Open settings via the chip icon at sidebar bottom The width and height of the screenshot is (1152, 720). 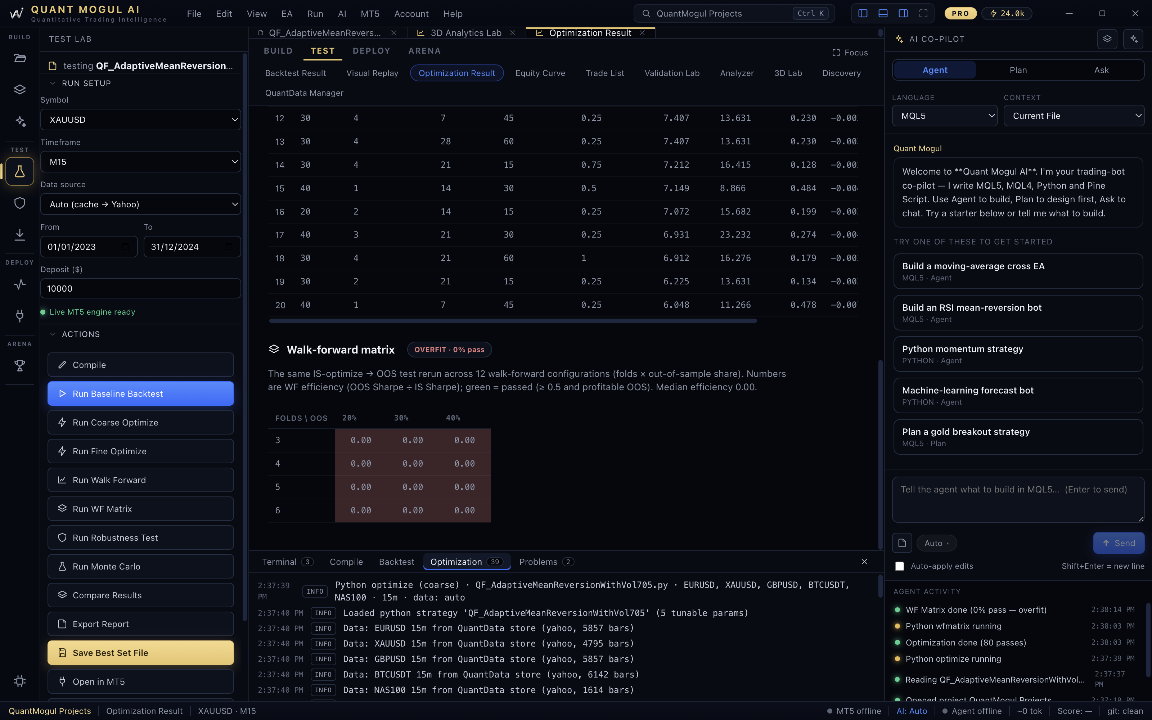point(19,681)
